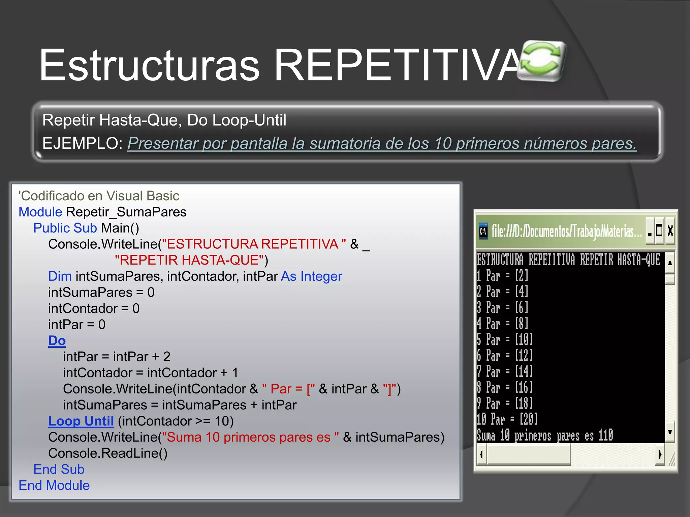Click 'Repetir Hasta-Que, Do Loop-Until' subtitle text
690x517 pixels.
point(164,120)
